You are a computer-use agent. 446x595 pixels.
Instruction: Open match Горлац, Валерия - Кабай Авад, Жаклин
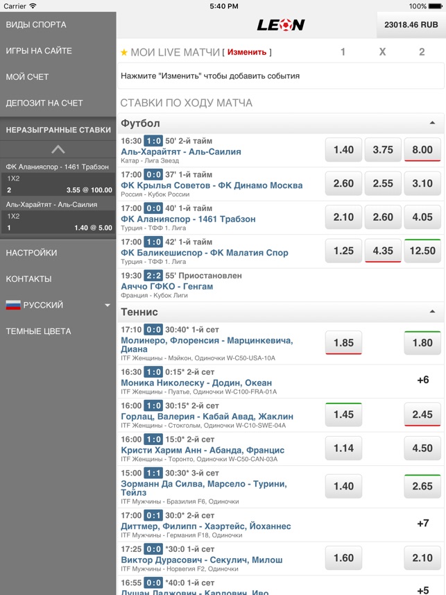[x=207, y=417]
